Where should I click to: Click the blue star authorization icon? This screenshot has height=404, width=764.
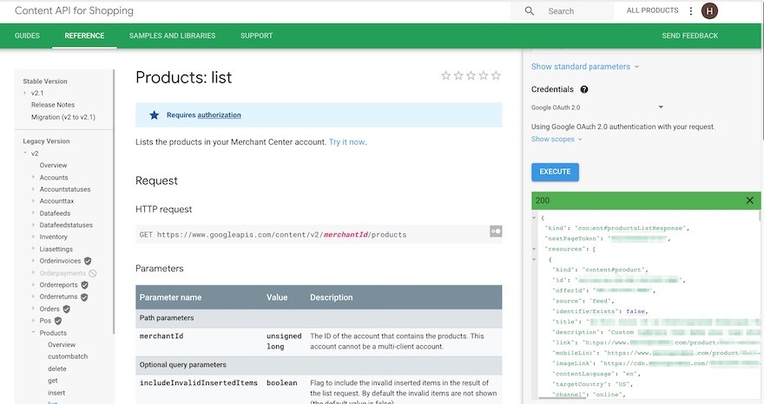pos(154,115)
